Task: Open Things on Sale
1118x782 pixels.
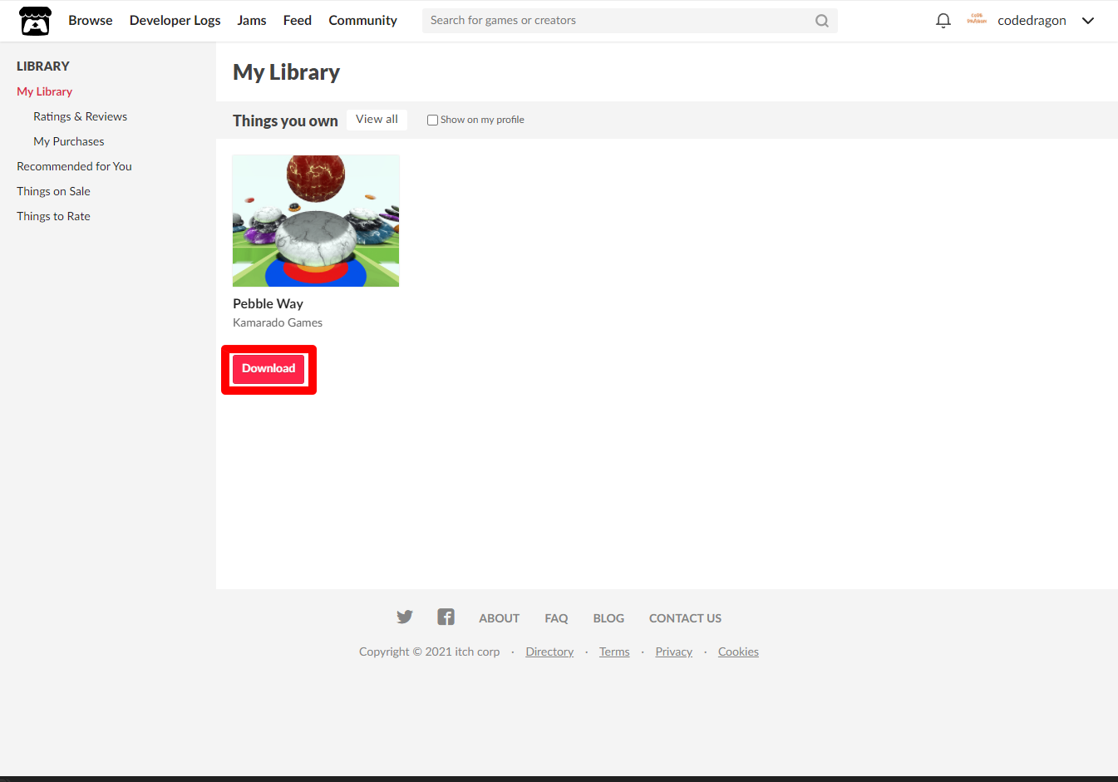Action: point(54,191)
